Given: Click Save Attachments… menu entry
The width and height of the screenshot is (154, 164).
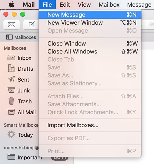Looking at the screenshot, I should coord(90,104).
